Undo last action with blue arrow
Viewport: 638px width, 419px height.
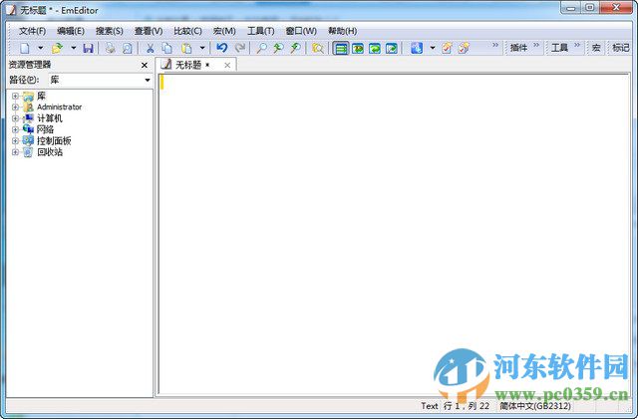coord(221,48)
